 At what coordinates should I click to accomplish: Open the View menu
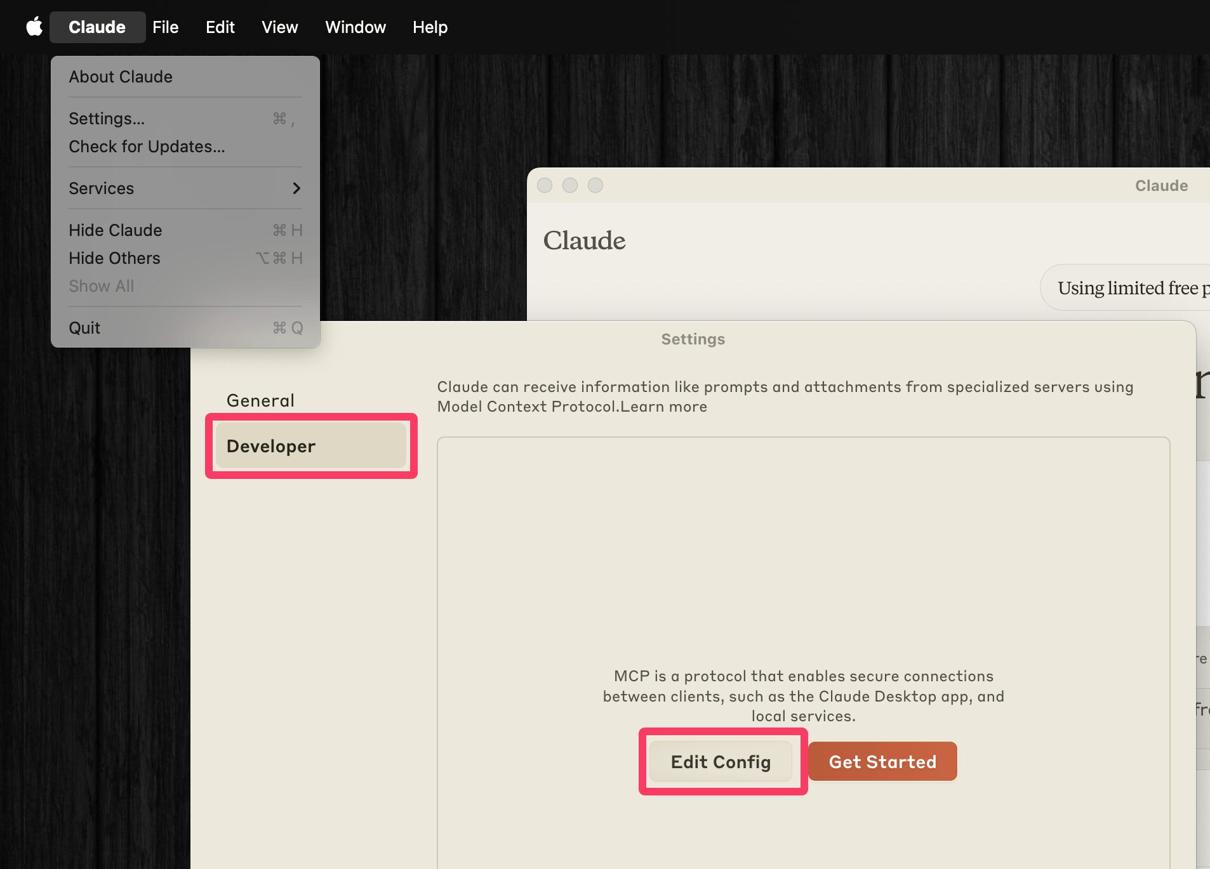(279, 27)
